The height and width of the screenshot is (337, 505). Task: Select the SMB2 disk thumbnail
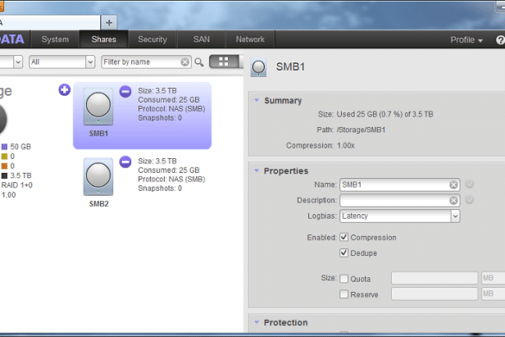[x=98, y=176]
